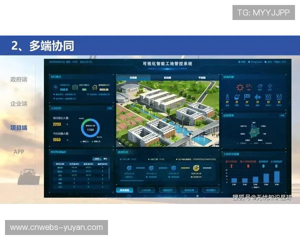This screenshot has height=240, width=300.
Task: Click the fifth bottom navigation button
Action: coord(210,190)
